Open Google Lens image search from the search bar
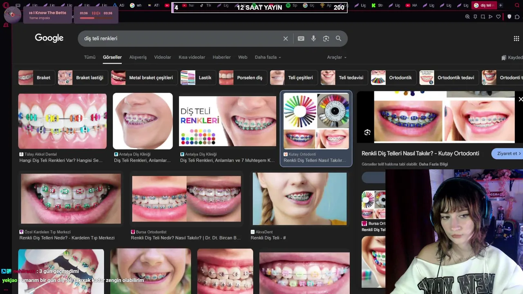This screenshot has width=523, height=294. [326, 38]
